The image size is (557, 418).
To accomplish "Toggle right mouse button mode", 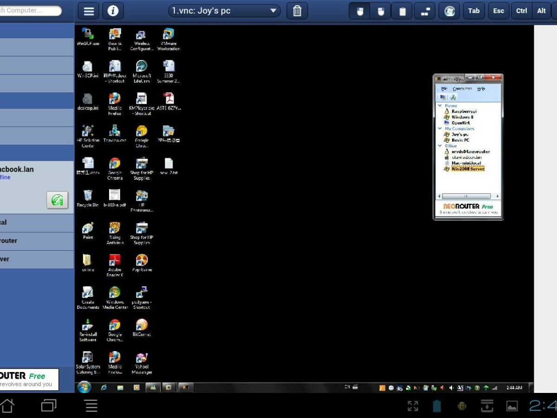I will (x=381, y=11).
